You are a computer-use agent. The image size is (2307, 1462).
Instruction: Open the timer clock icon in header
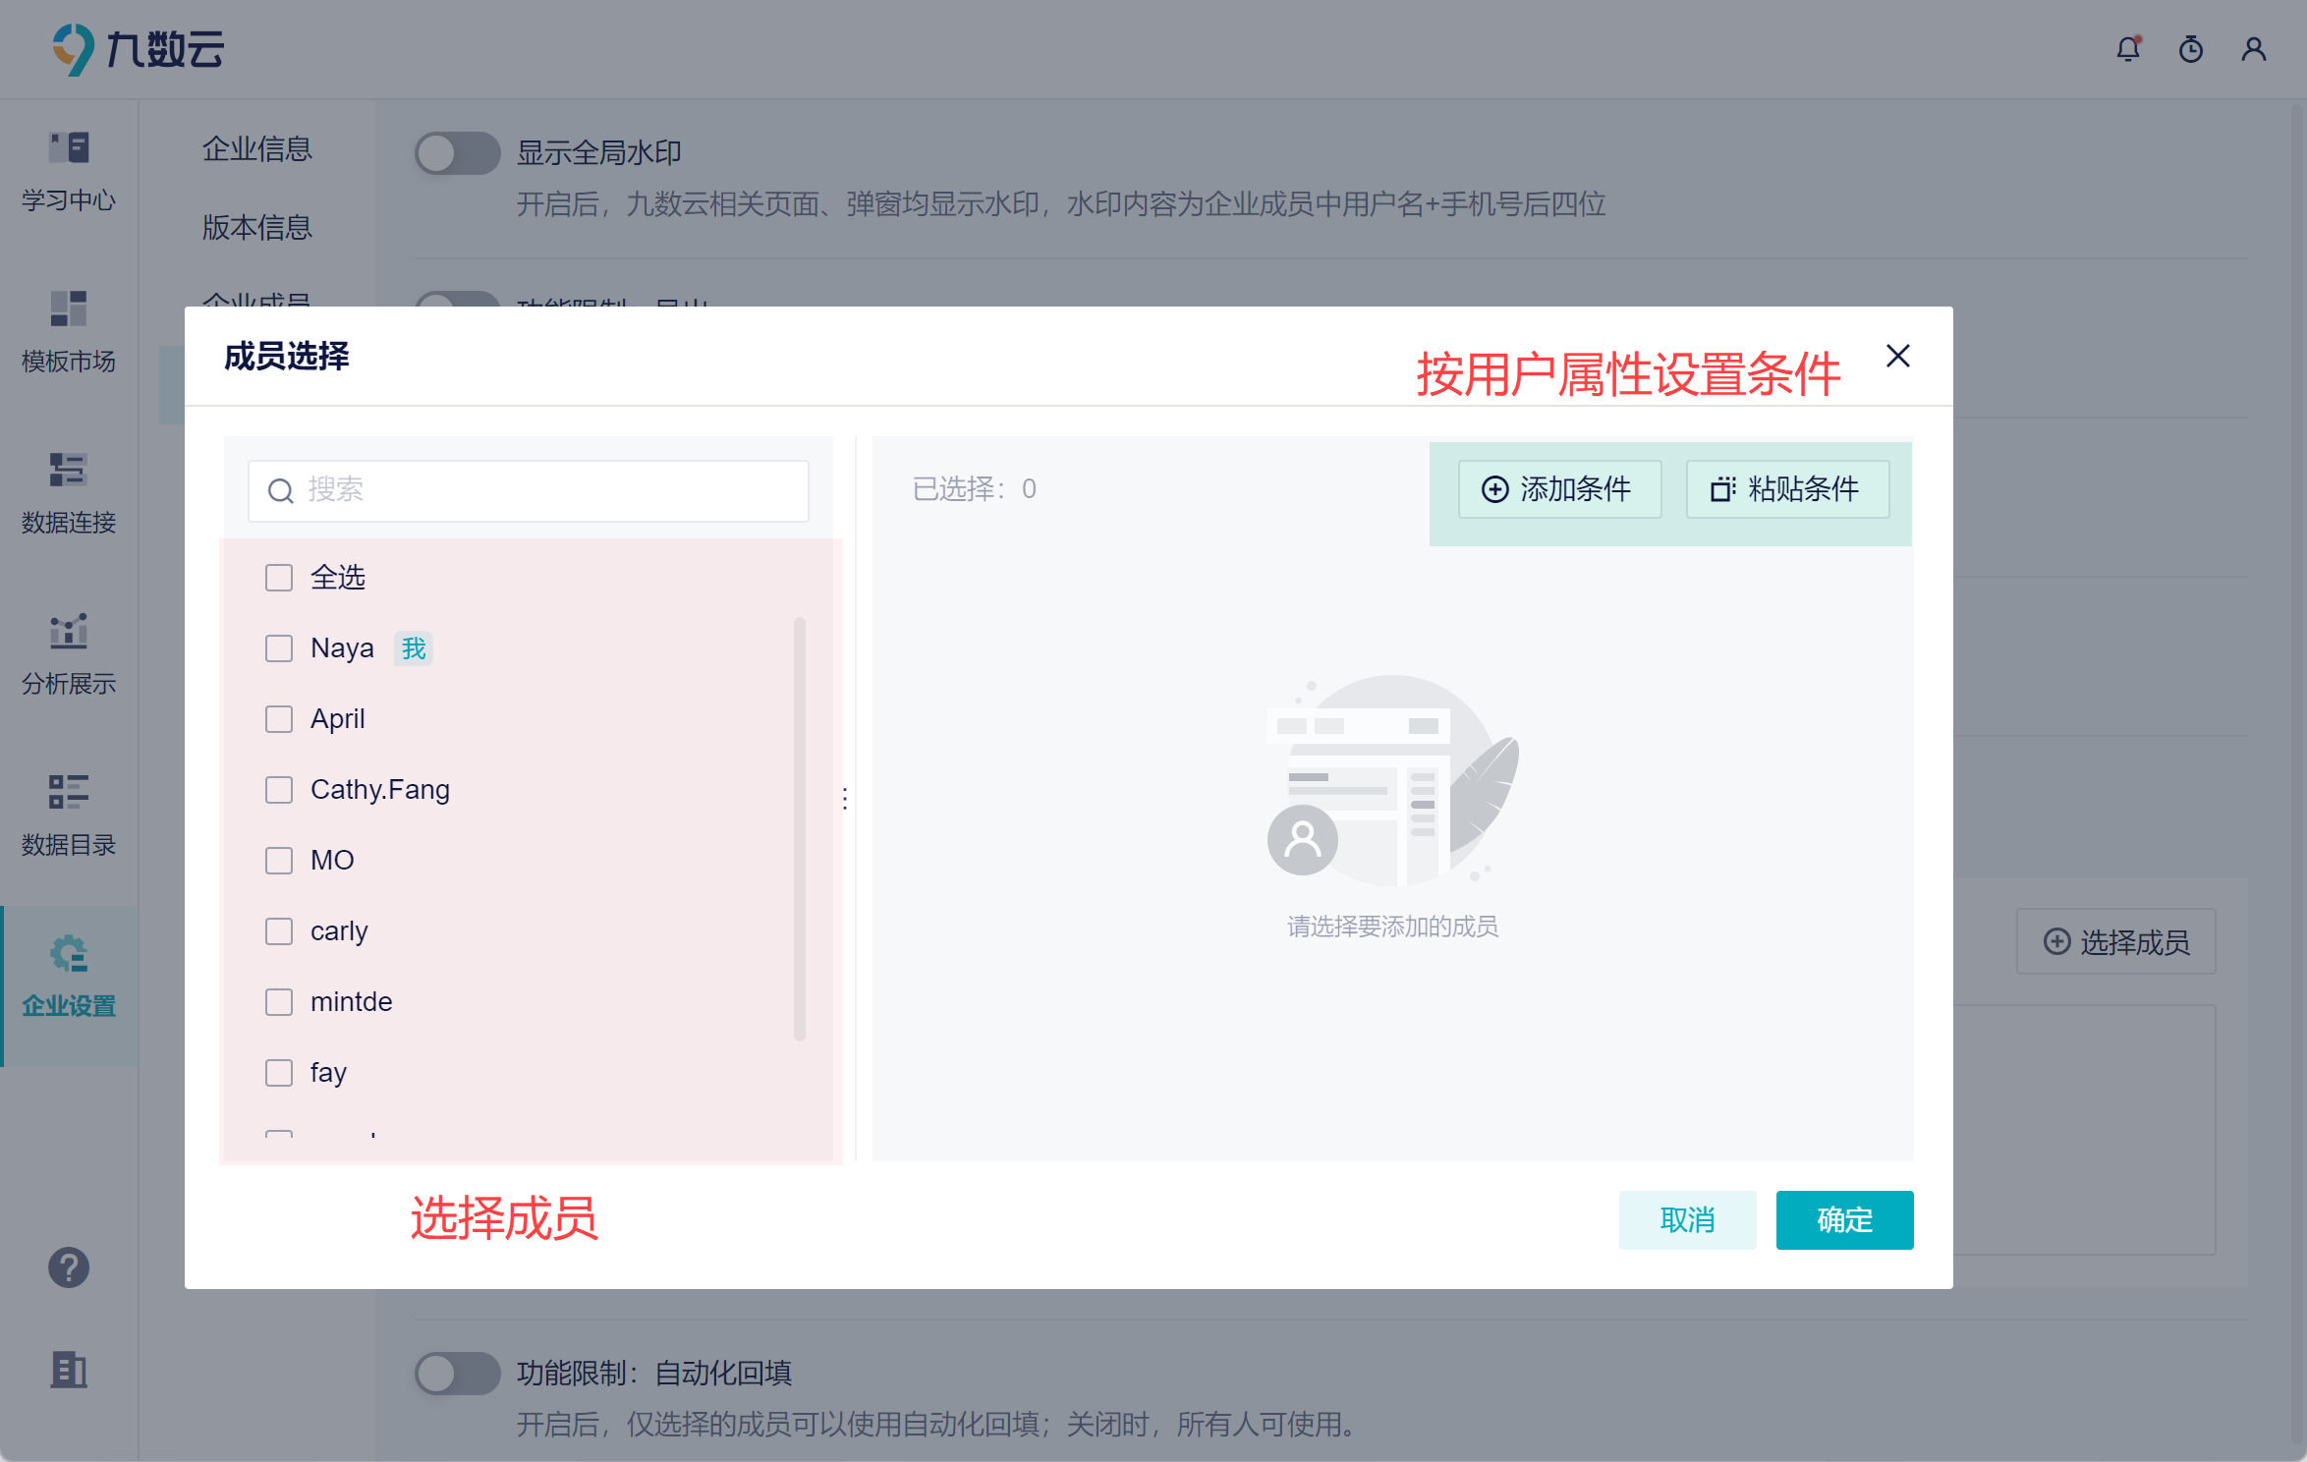pos(2191,49)
